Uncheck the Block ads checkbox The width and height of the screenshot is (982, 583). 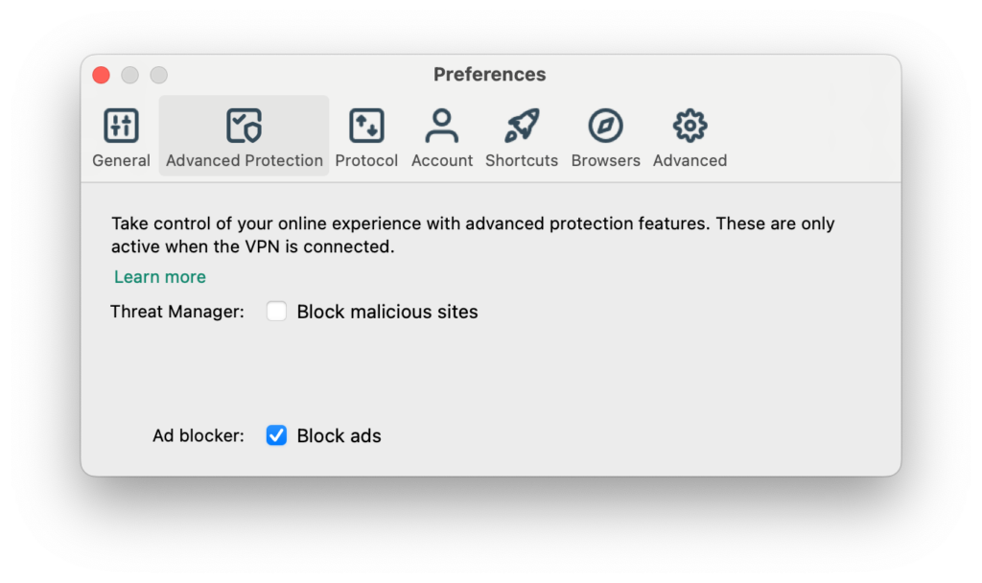tap(276, 436)
